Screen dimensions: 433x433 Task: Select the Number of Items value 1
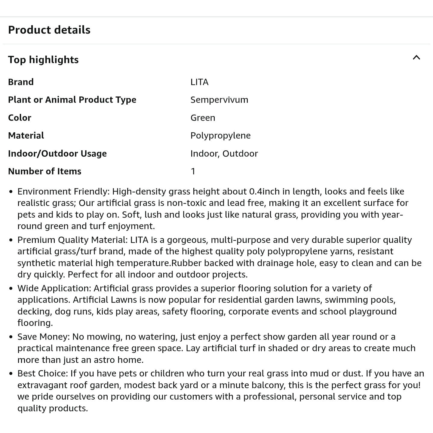point(193,171)
